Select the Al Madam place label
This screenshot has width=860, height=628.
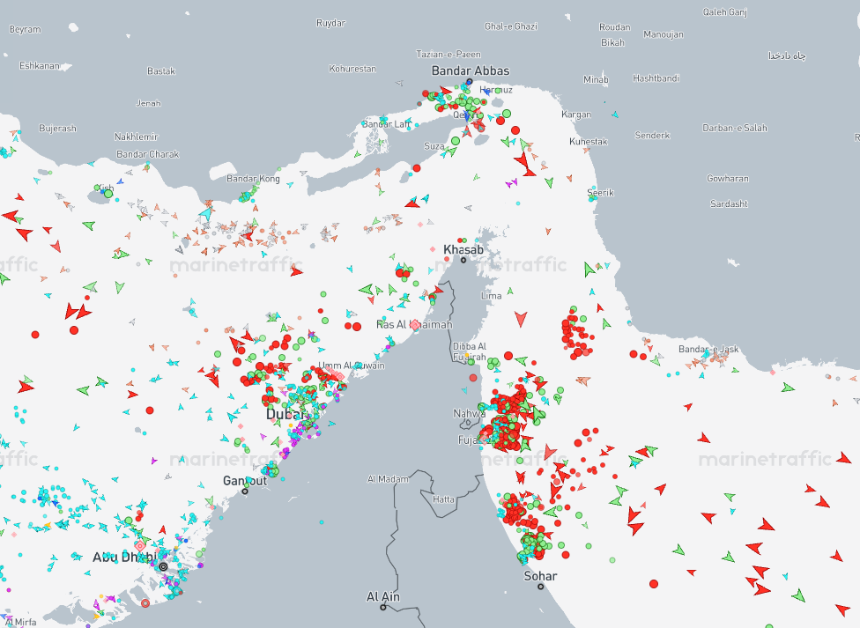pyautogui.click(x=388, y=479)
